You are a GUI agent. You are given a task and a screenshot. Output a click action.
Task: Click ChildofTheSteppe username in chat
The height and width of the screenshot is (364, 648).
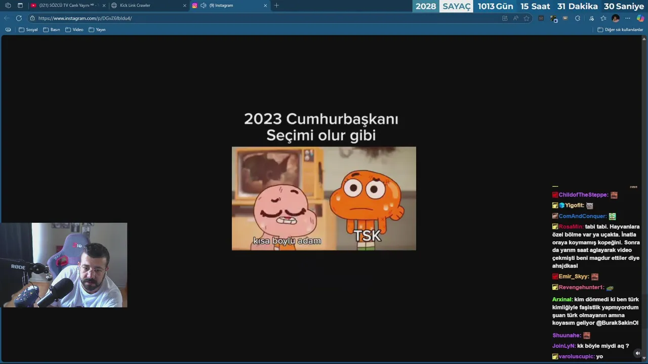[583, 195]
